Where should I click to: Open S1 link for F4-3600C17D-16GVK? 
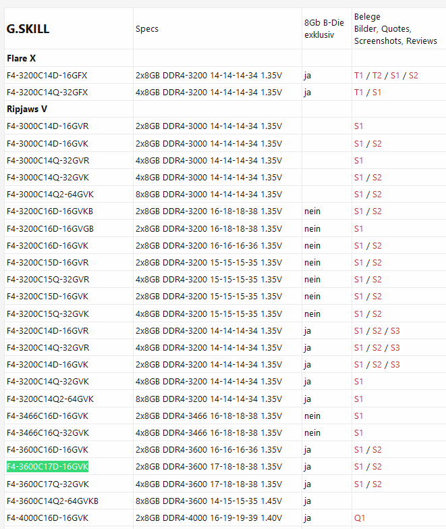(358, 466)
